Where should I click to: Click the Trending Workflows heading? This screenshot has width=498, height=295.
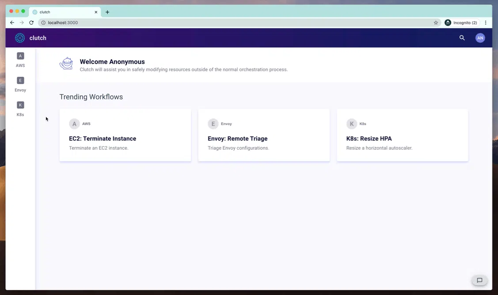(x=91, y=97)
